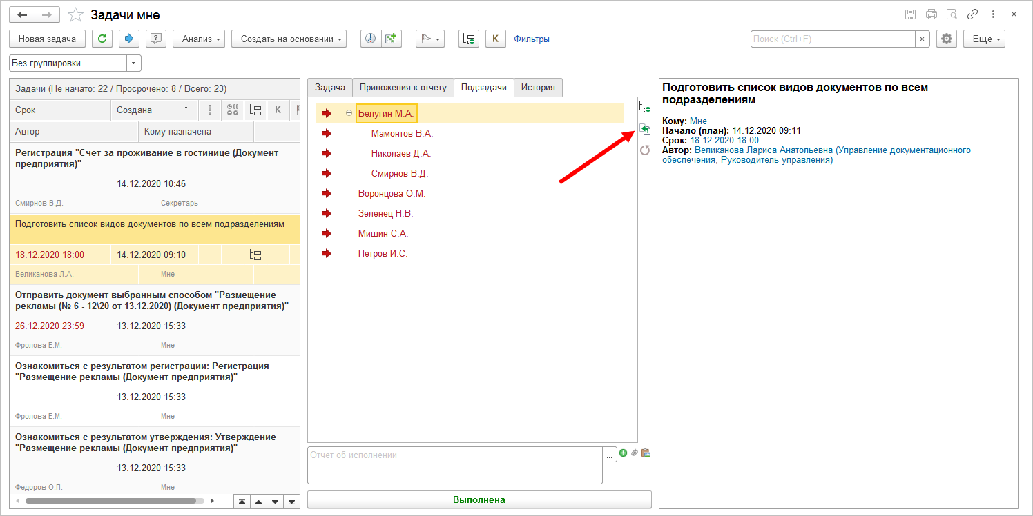This screenshot has height=516, width=1033.
Task: Click the top toolbar subtask tree icon
Action: (x=469, y=39)
